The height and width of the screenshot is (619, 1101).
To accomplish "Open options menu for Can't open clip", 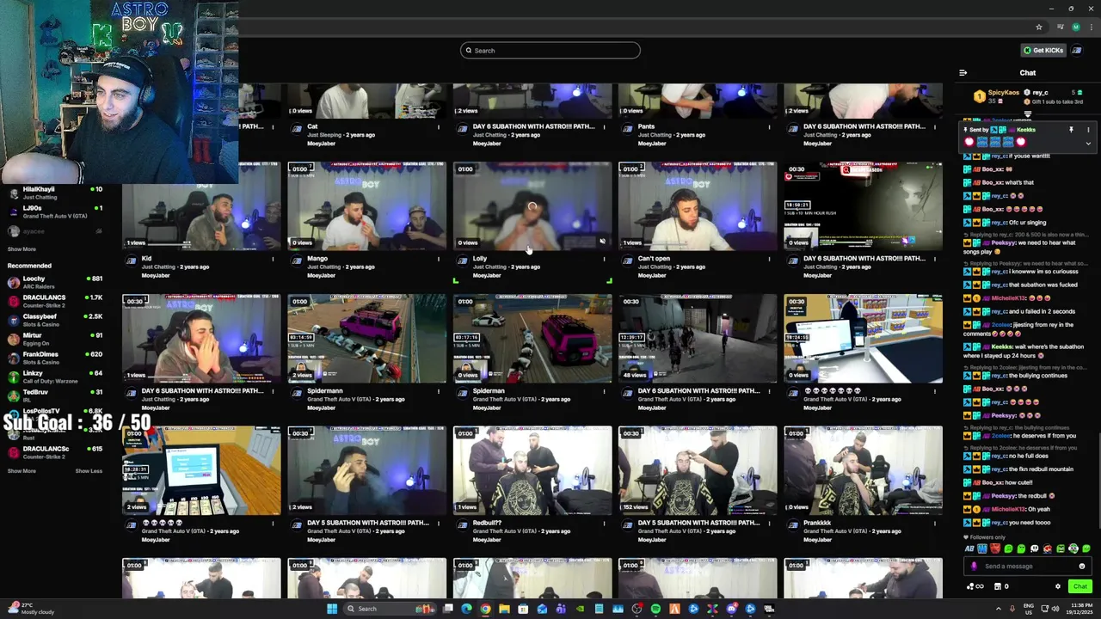I will 769,259.
